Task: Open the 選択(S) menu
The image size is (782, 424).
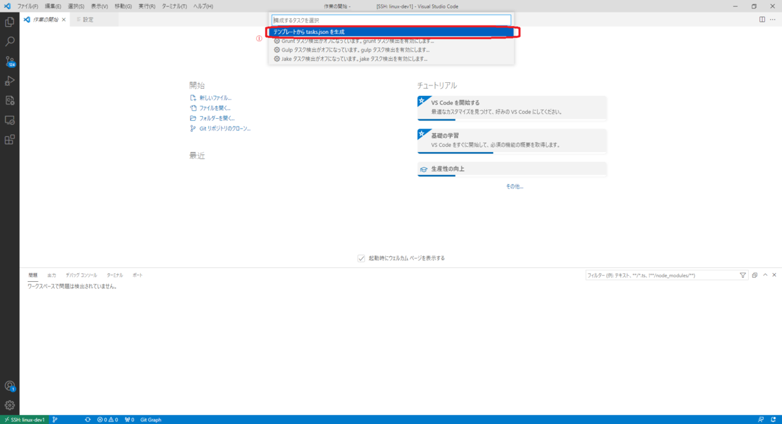Action: click(x=76, y=6)
